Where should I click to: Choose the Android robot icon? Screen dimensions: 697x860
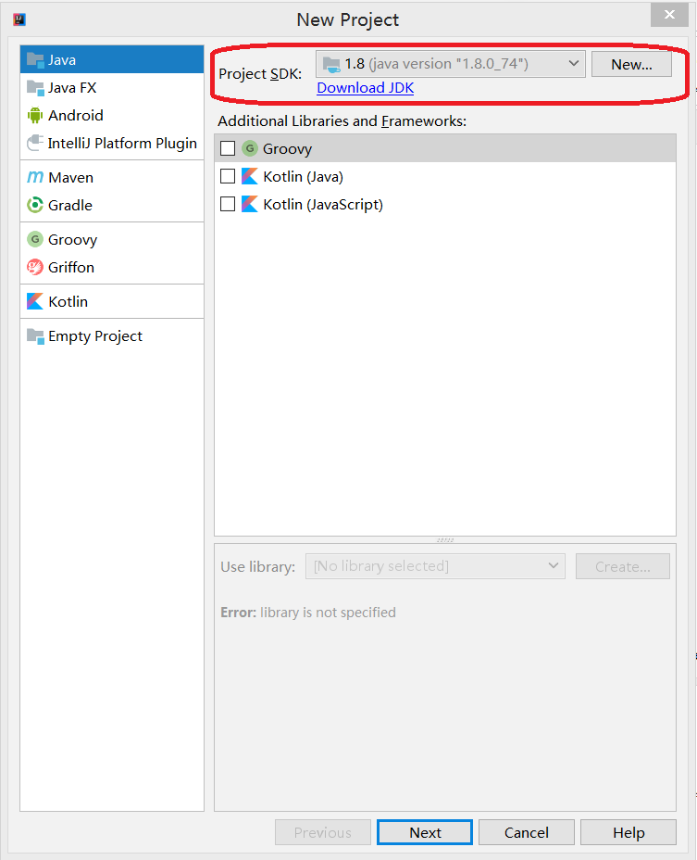point(35,115)
